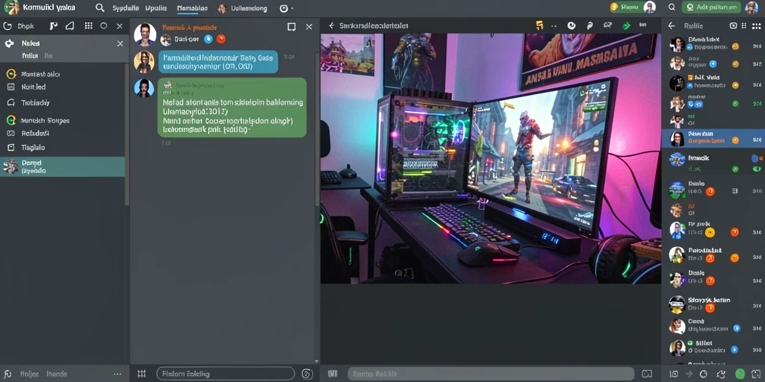This screenshot has height=382, width=765.
Task: Open the smiley dropdown in top bar
Action: [286, 8]
